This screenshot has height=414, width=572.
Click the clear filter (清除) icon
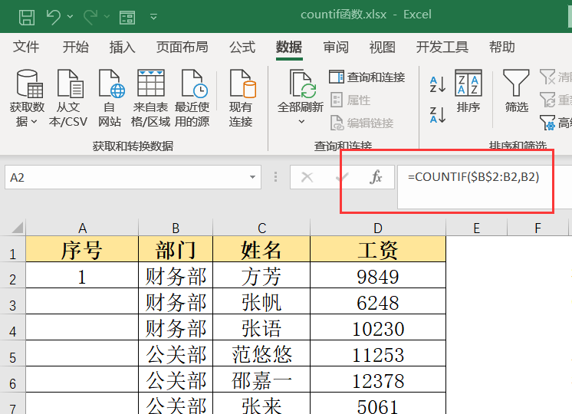coord(547,77)
